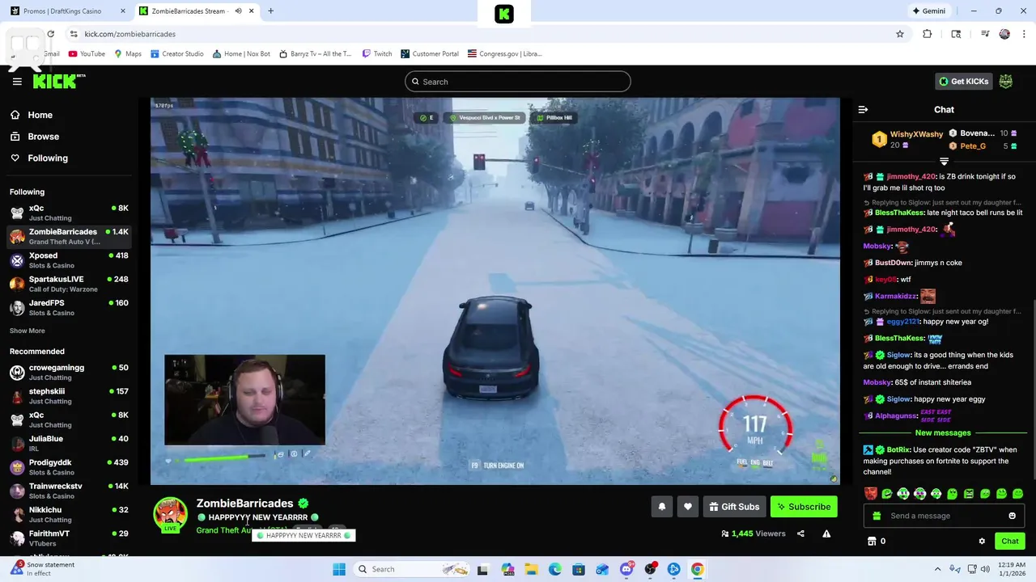Viewport: 1036px width, 582px height.
Task: Open Windows taskbar search box
Action: (411, 569)
